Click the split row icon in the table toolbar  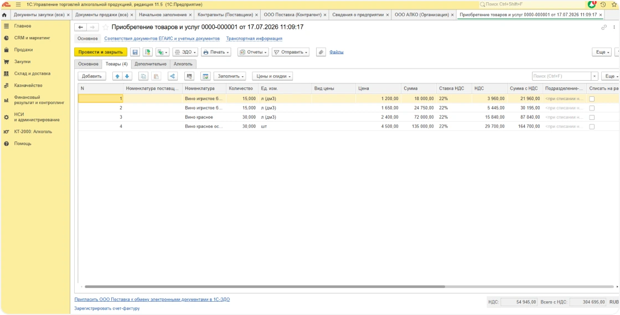(172, 76)
